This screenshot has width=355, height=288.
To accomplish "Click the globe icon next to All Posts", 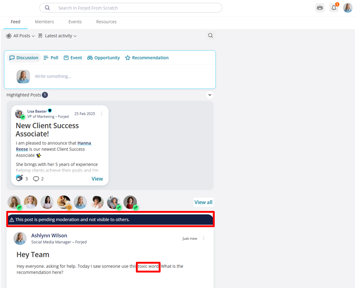I will [x=8, y=36].
